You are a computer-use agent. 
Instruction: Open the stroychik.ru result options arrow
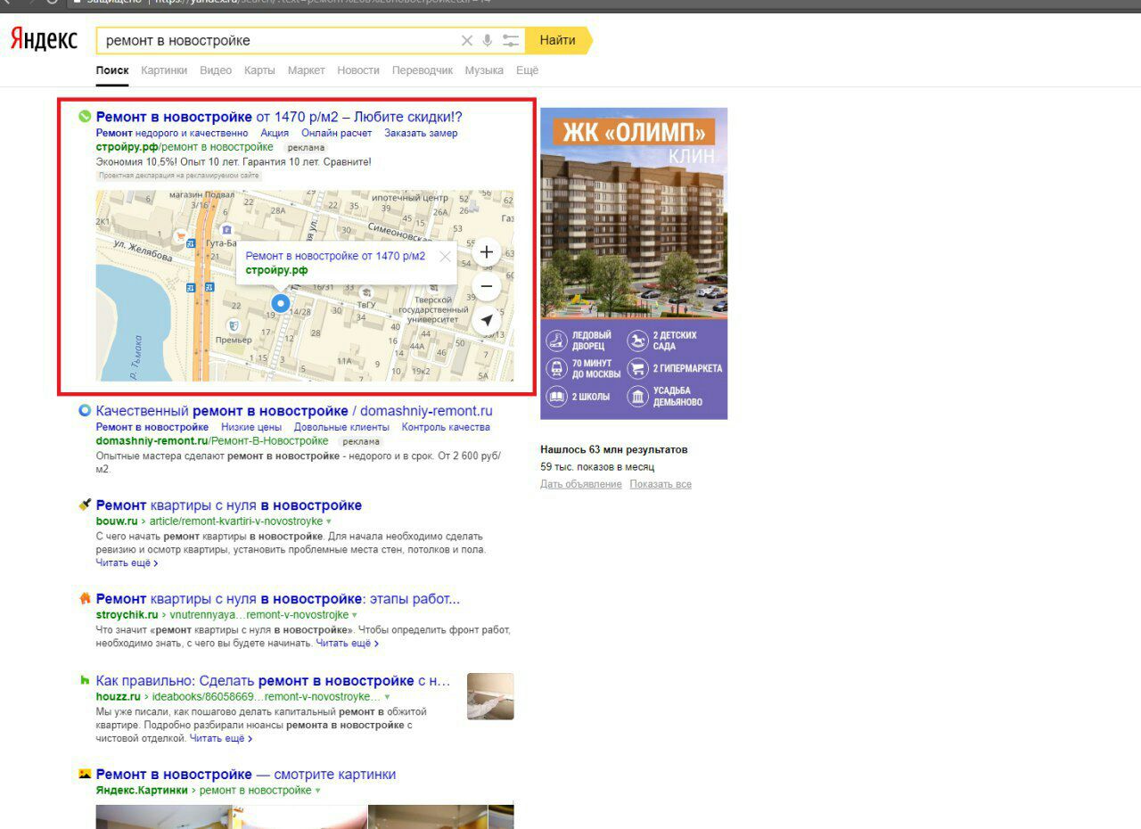(x=354, y=615)
